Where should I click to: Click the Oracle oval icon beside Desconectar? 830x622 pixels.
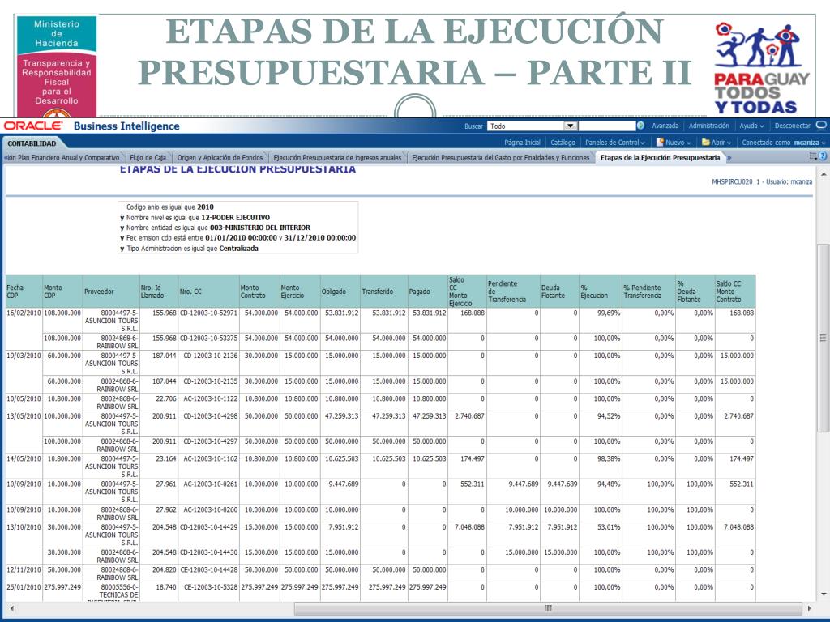[x=821, y=126]
